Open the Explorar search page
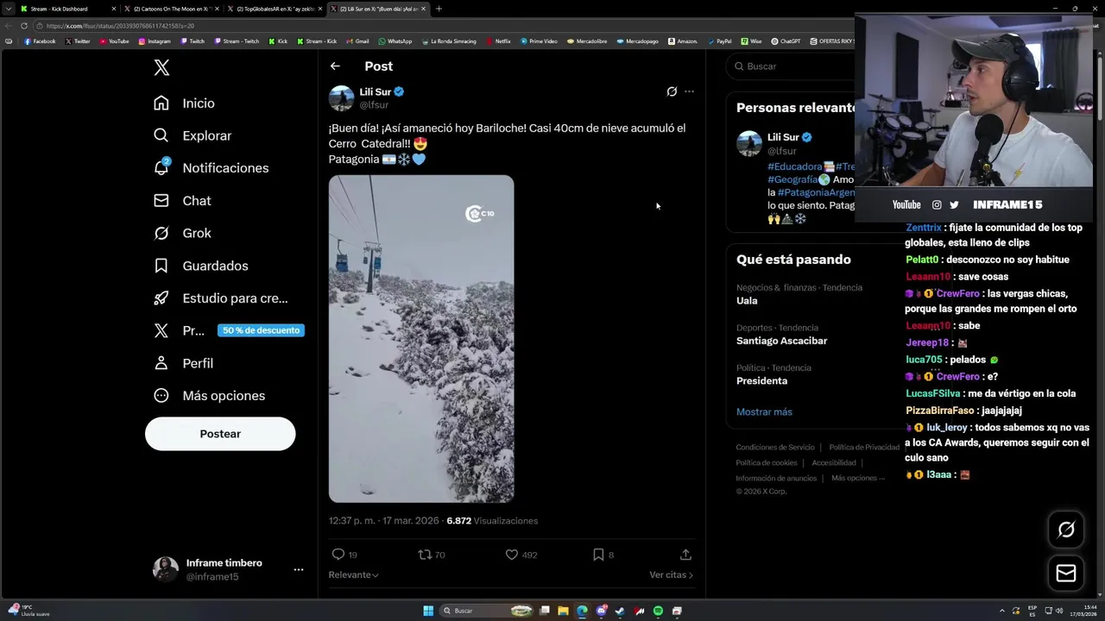This screenshot has height=621, width=1105. coord(192,135)
